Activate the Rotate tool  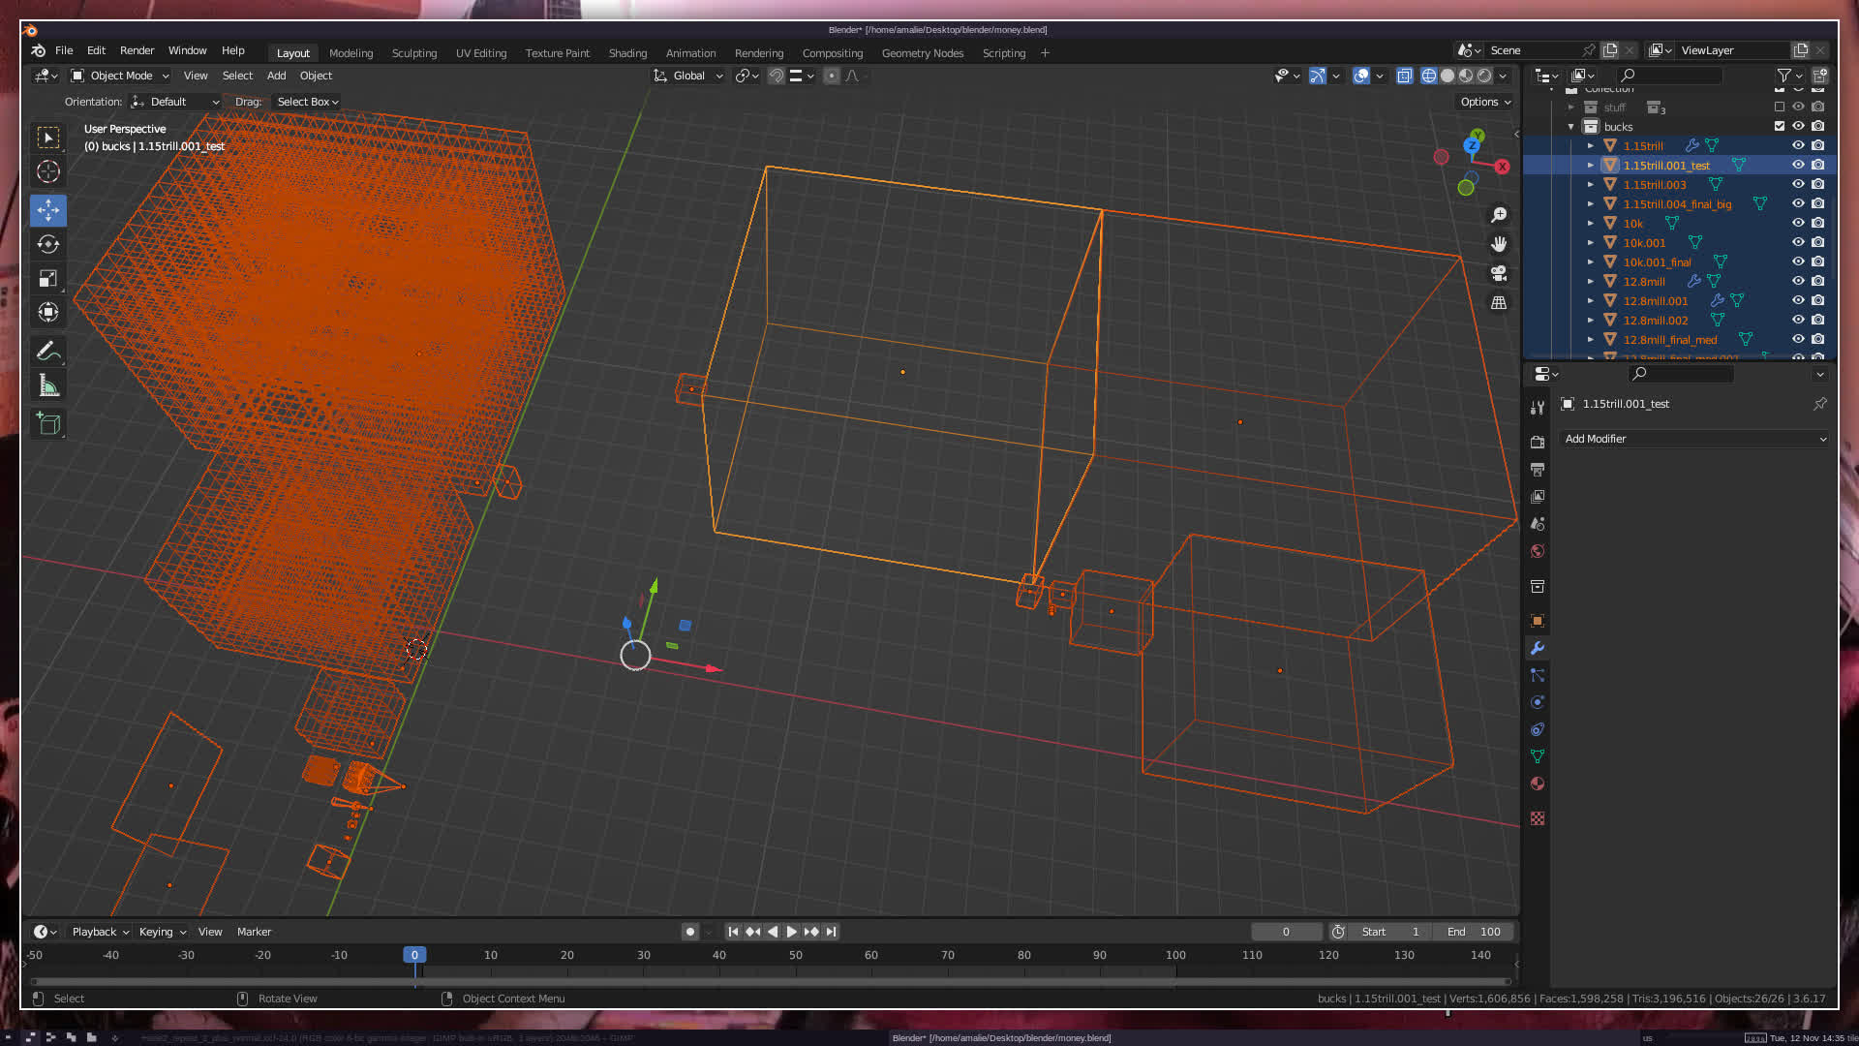(x=48, y=244)
